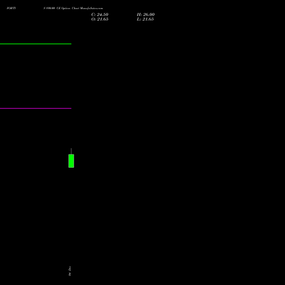Click the green horizontal indicator line
This screenshot has width=285, height=285.
[x=35, y=44]
